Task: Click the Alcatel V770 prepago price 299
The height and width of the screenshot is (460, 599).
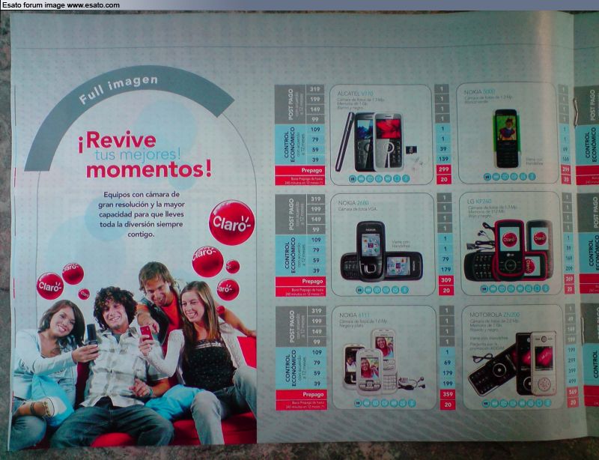Action: click(x=443, y=169)
